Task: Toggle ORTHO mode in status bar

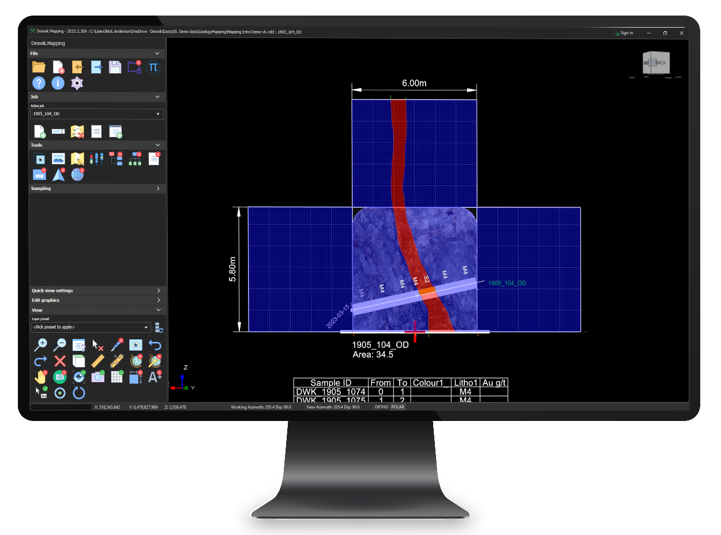Action: [381, 407]
